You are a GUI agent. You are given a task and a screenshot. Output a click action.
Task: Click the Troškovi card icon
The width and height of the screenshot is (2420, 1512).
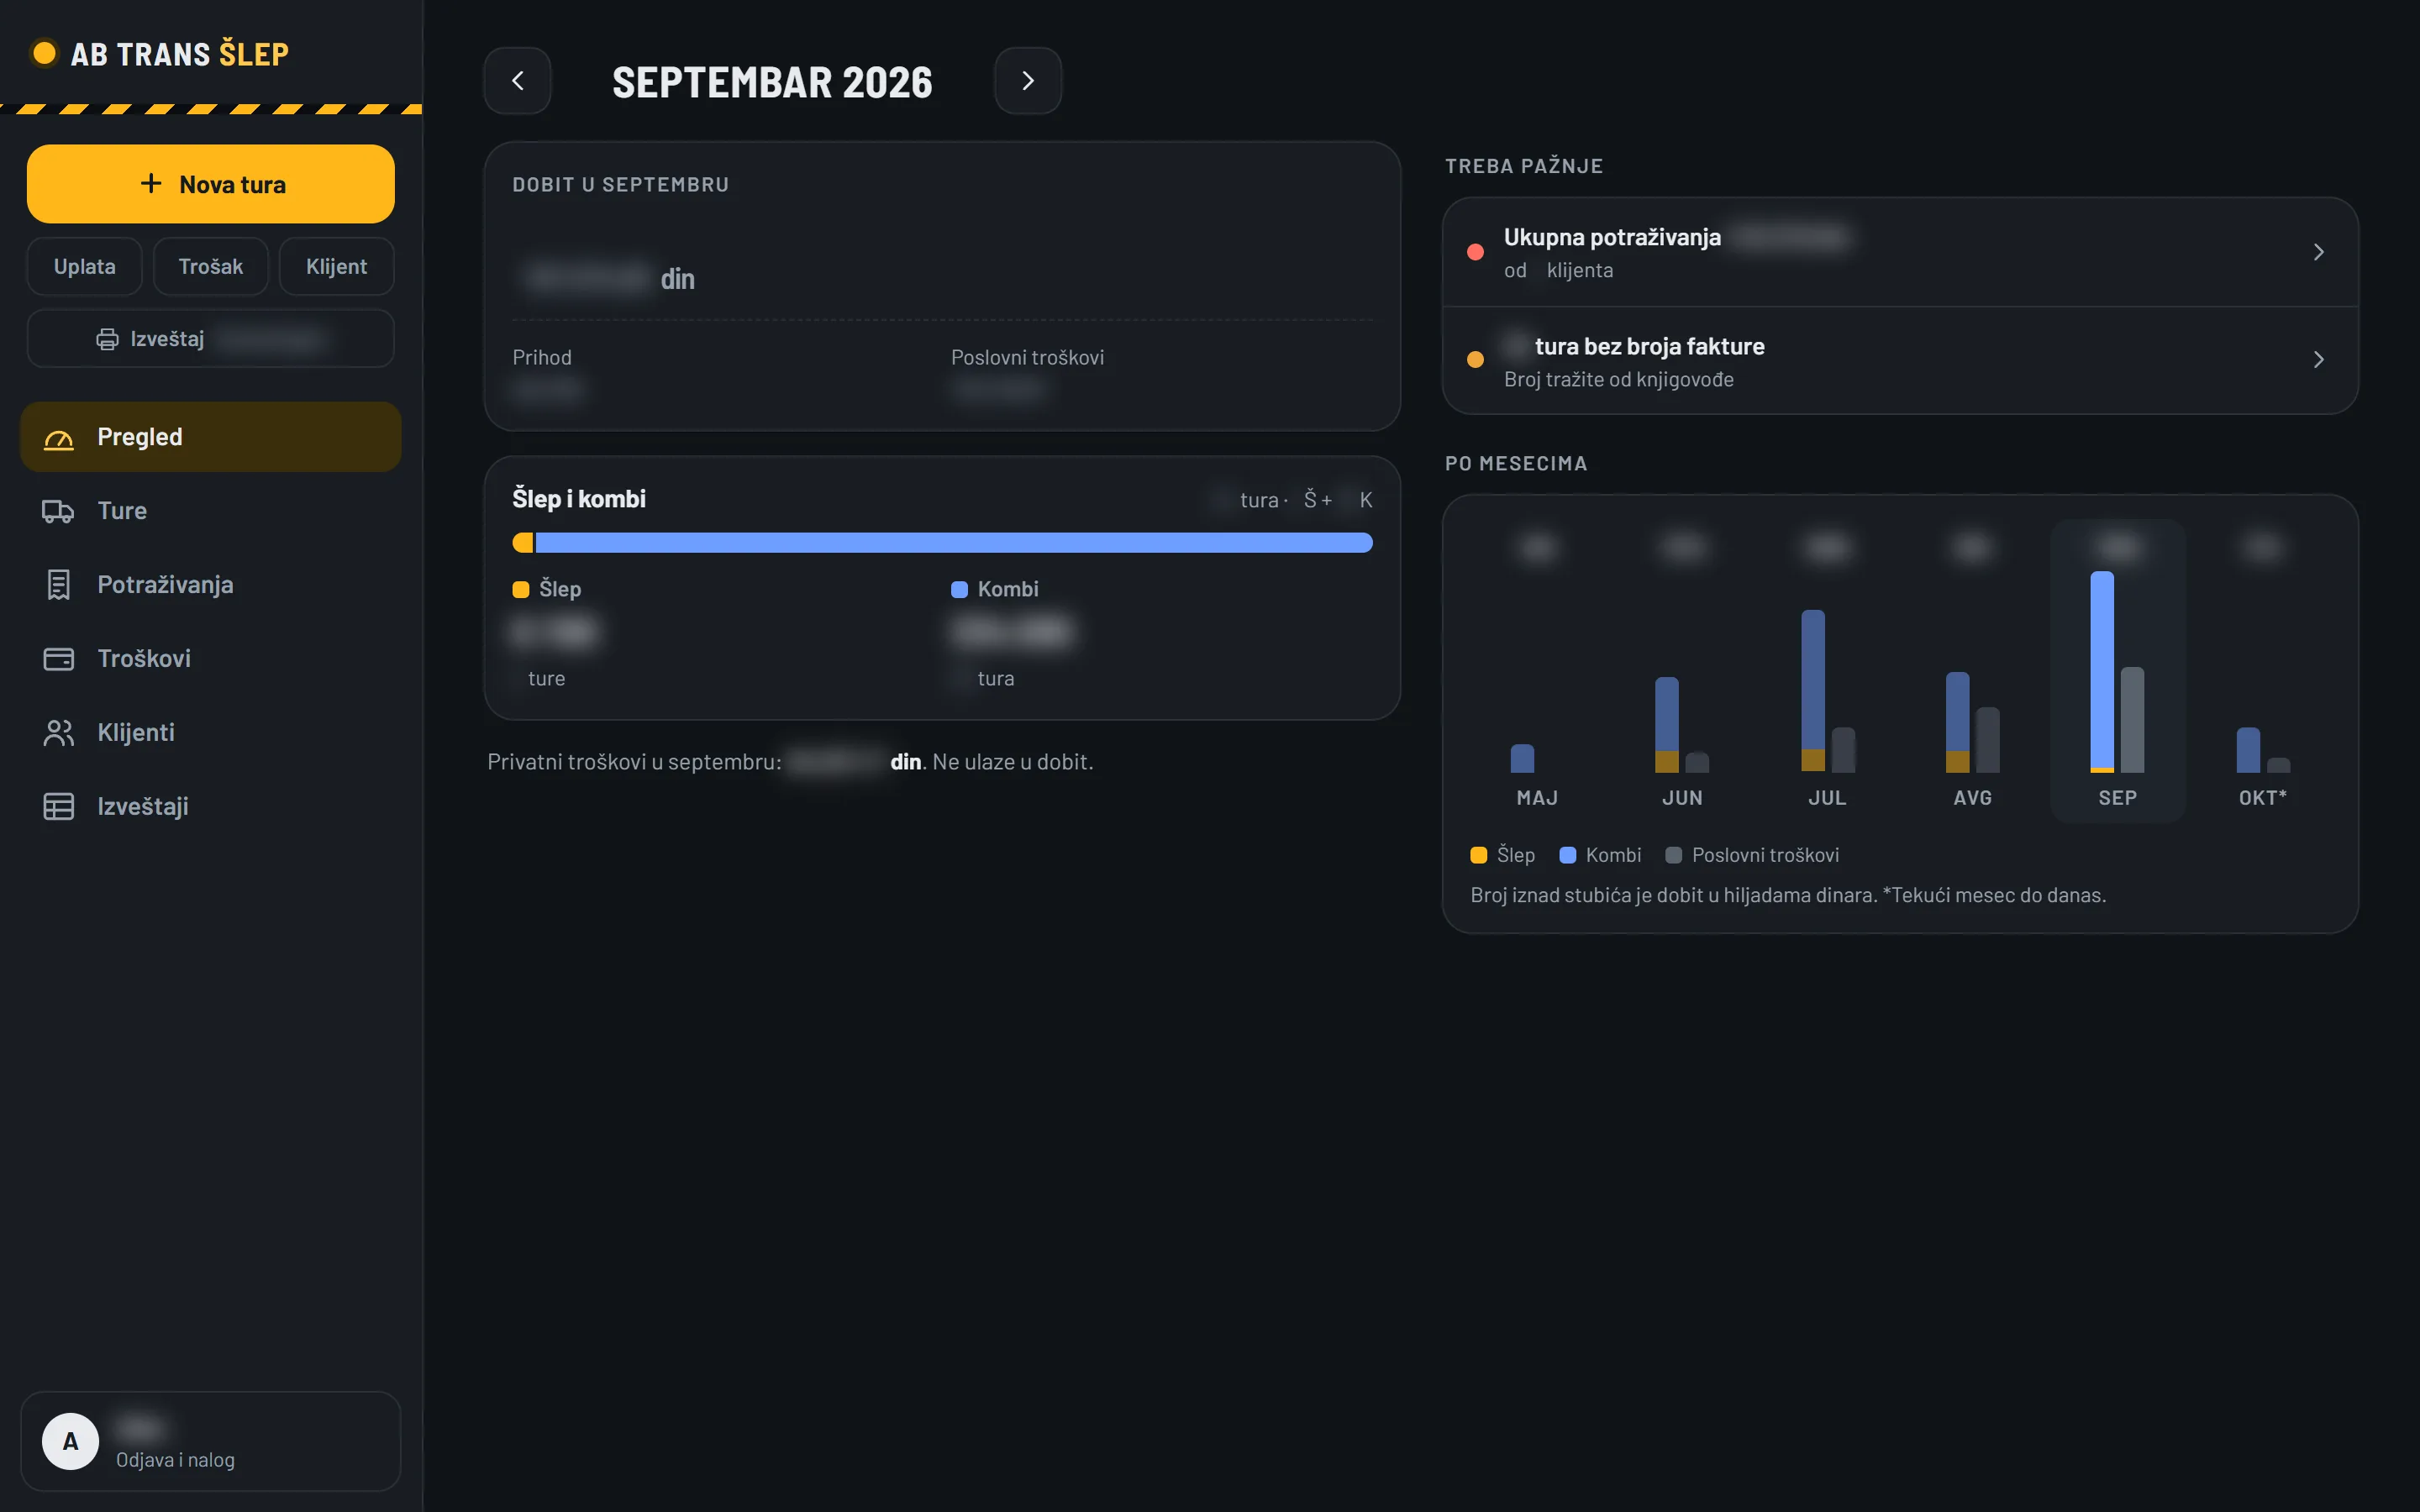pyautogui.click(x=59, y=659)
